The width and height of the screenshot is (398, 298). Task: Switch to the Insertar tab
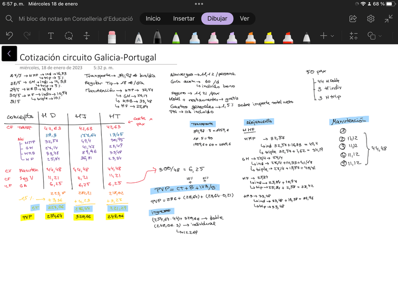(x=184, y=18)
